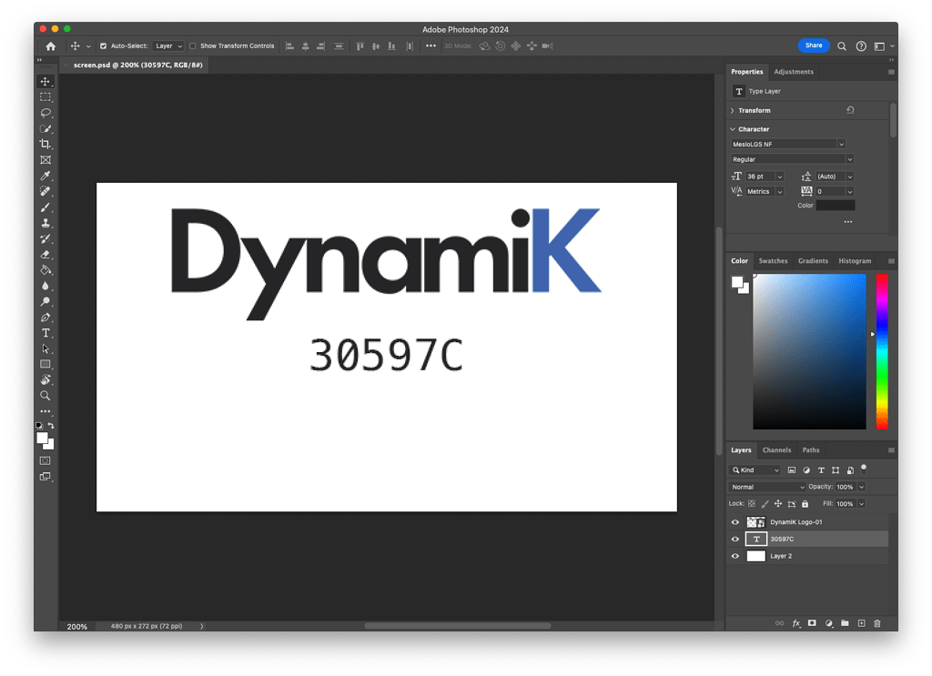Add a layer mask

(812, 623)
